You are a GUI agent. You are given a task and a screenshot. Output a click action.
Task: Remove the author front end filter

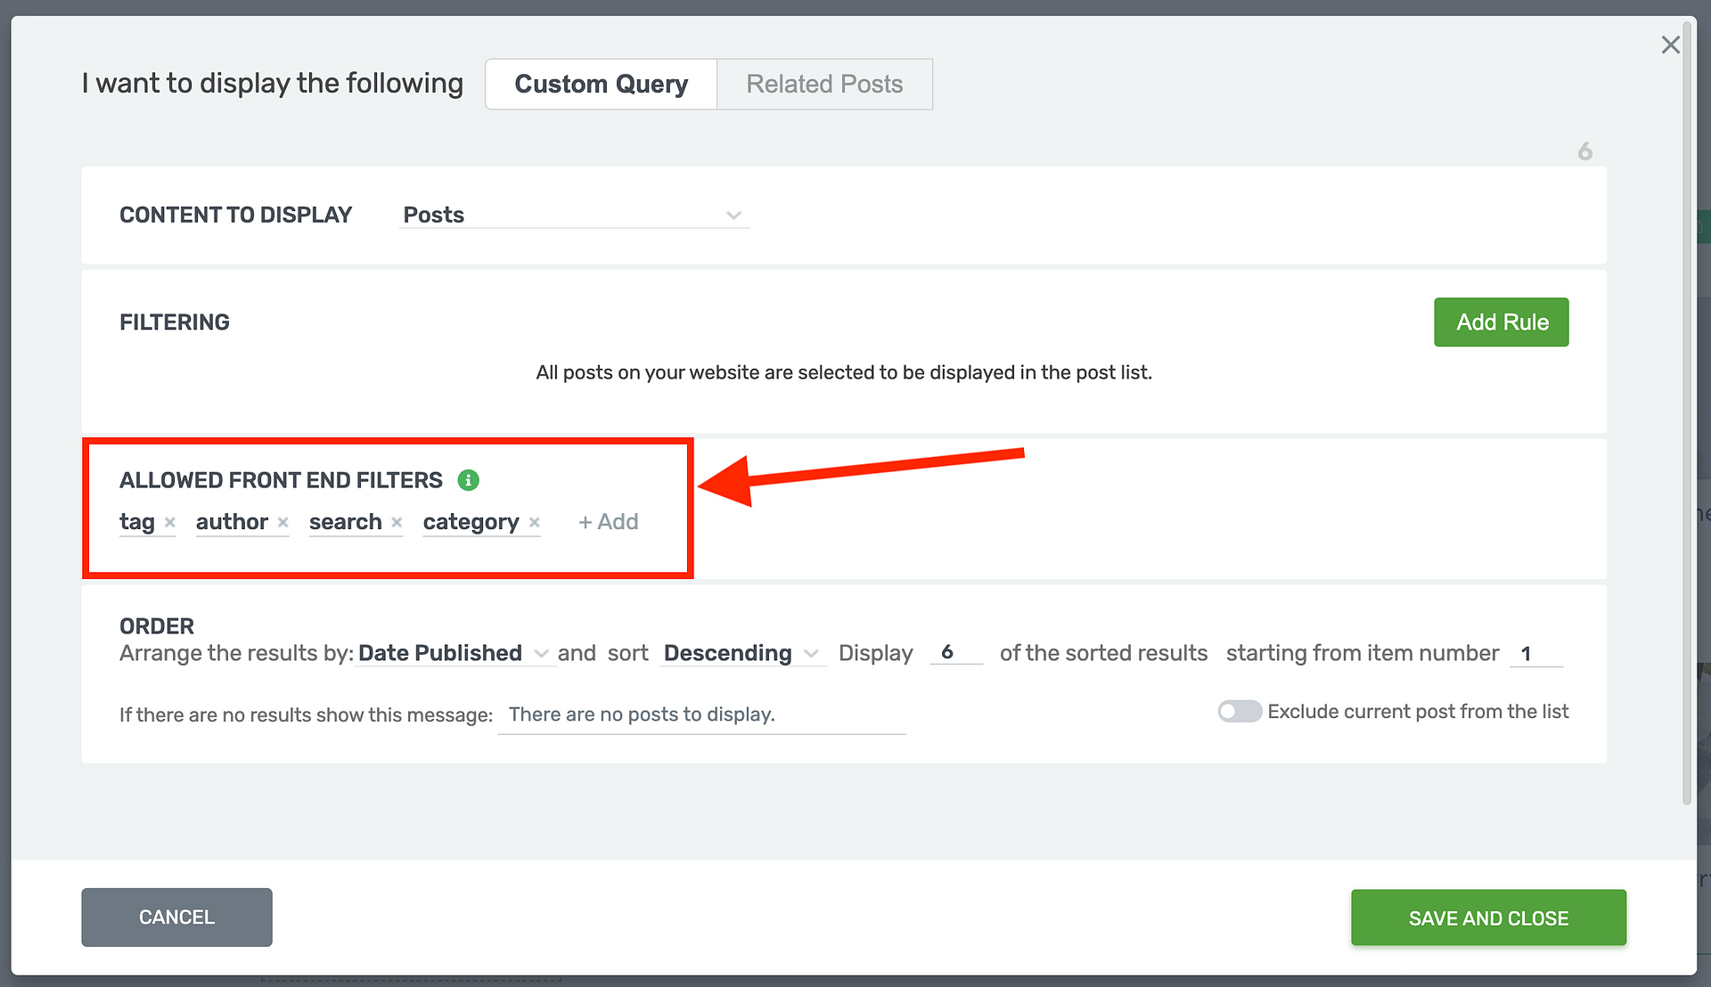pos(282,523)
